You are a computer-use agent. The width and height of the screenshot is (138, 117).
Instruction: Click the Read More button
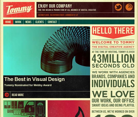(18, 95)
